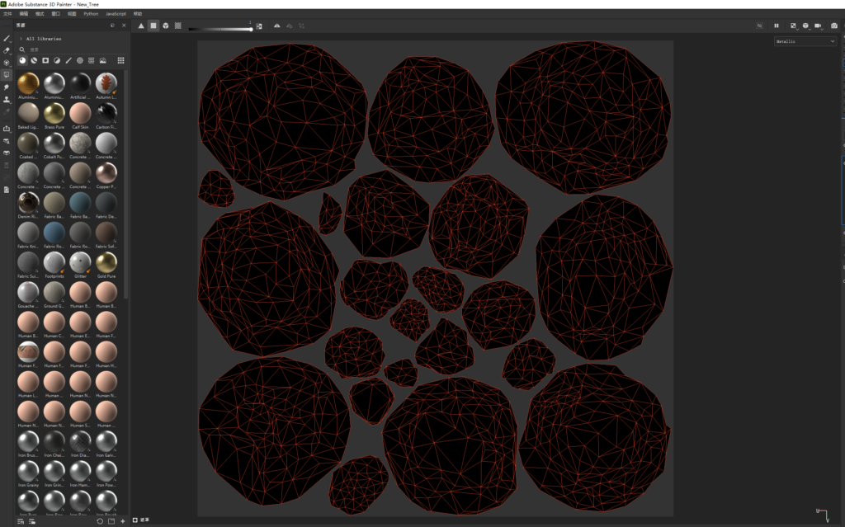845x527 pixels.
Task: Open the Metallic channel dropdown
Action: click(805, 41)
